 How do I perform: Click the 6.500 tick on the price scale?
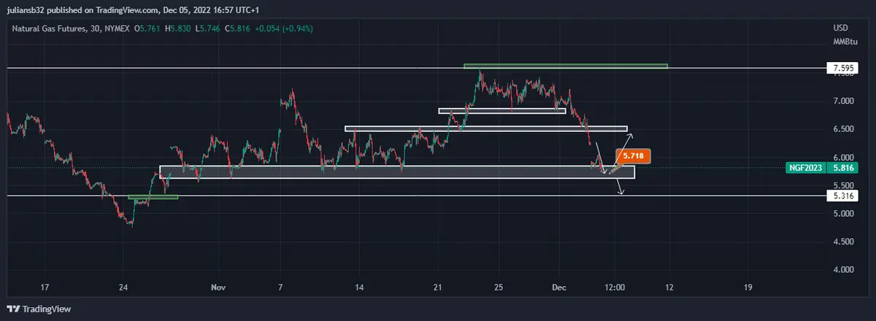pos(843,129)
